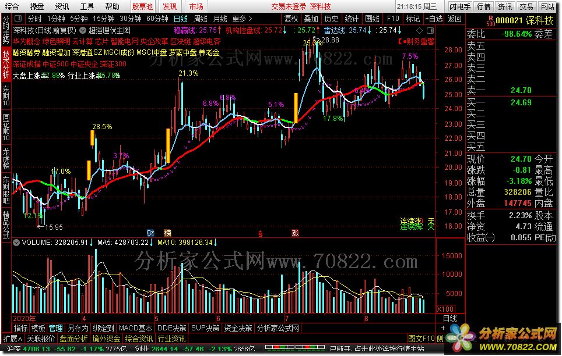Image resolution: width=562 pixels, height=356 pixels.
Task: Click the 模板 tab below the chart
Action: (x=38, y=327)
